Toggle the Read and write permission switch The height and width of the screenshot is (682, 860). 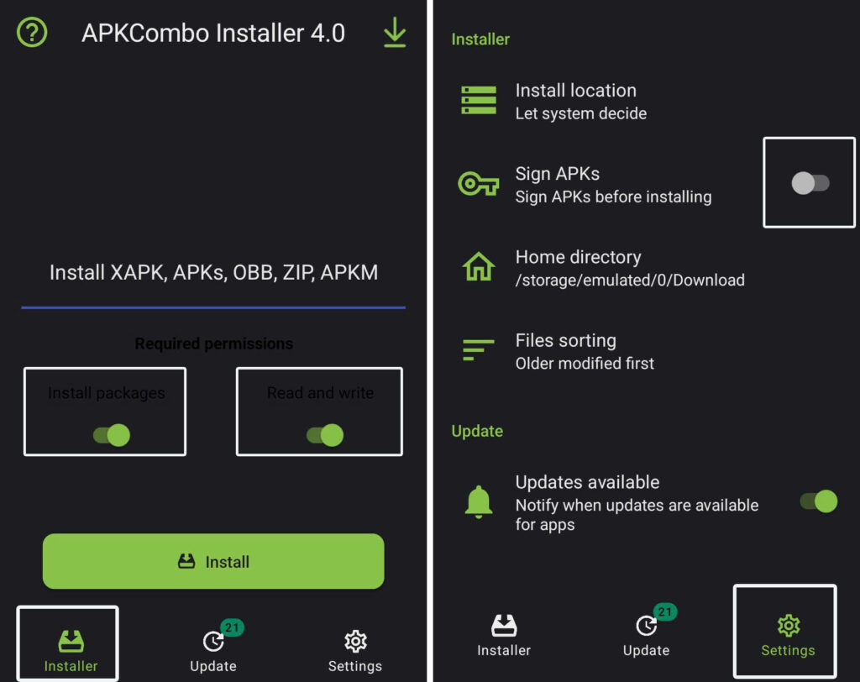pos(325,435)
